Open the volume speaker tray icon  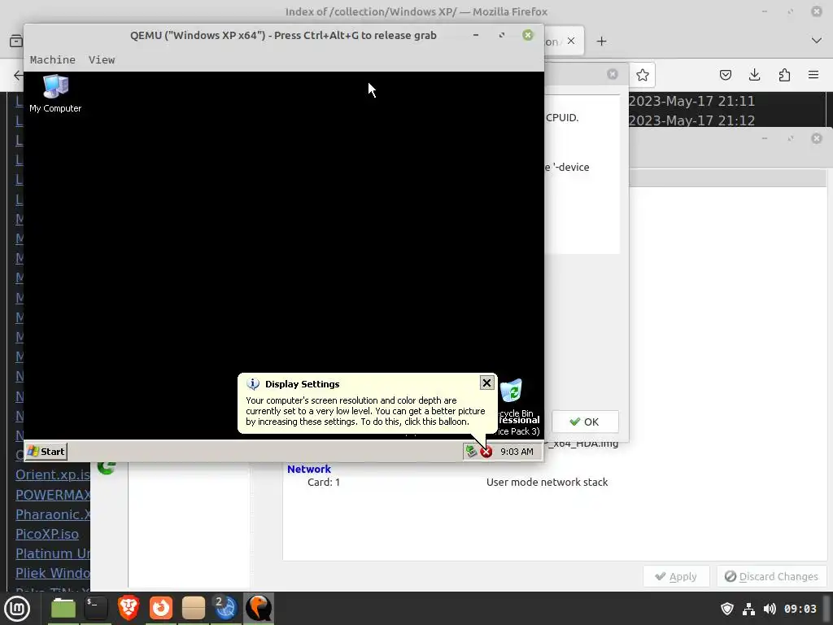(770, 609)
